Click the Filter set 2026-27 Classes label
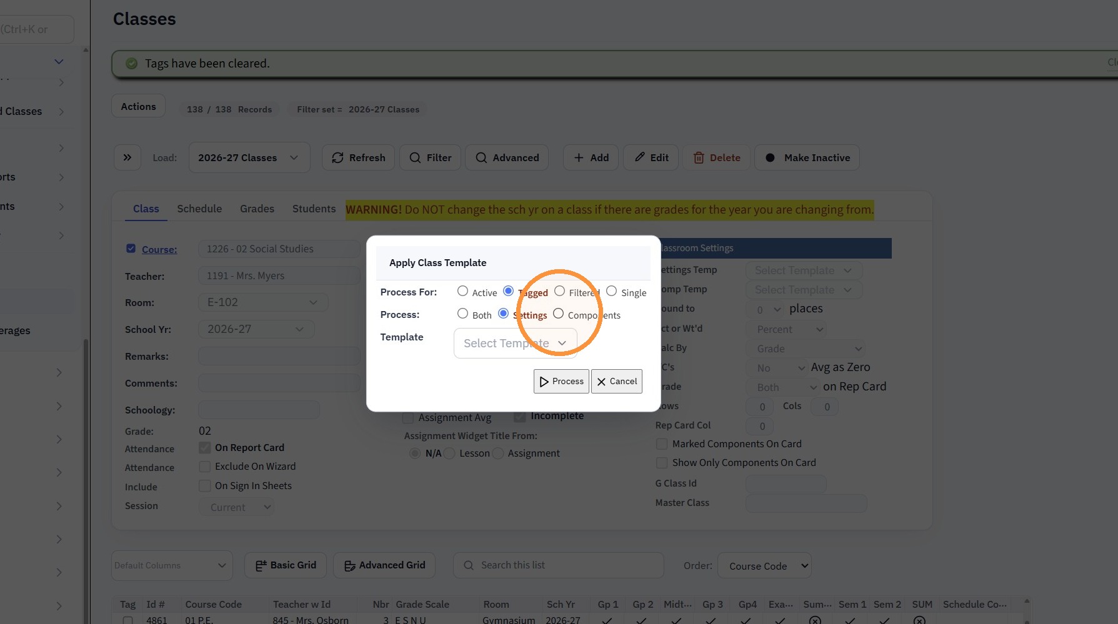1118x624 pixels. click(358, 109)
